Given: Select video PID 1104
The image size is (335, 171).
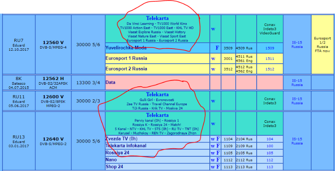Looking at the screenshot, I should click(x=228, y=139).
